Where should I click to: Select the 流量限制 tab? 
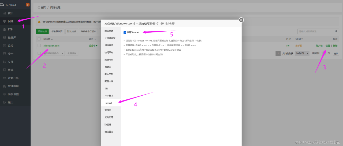[x=111, y=60]
